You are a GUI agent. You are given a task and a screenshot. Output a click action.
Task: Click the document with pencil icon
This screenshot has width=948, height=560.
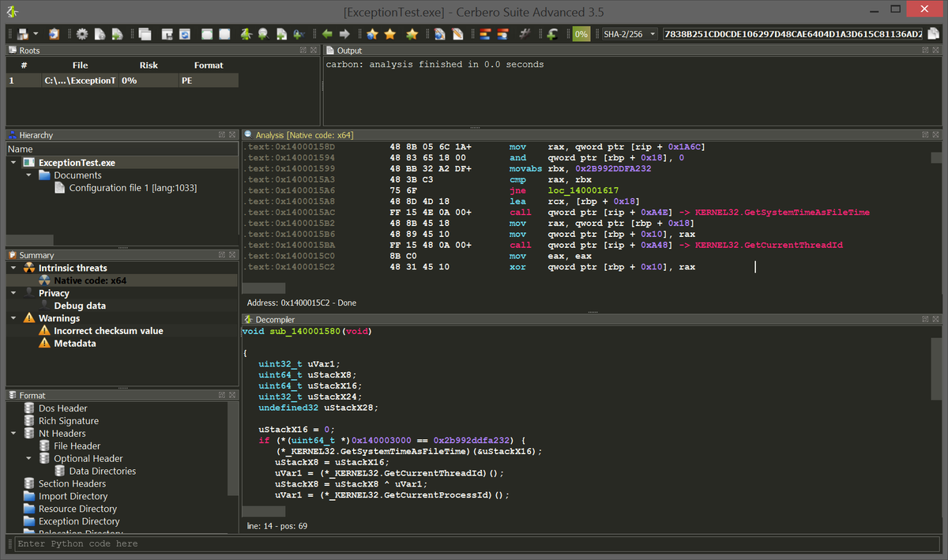tap(457, 34)
